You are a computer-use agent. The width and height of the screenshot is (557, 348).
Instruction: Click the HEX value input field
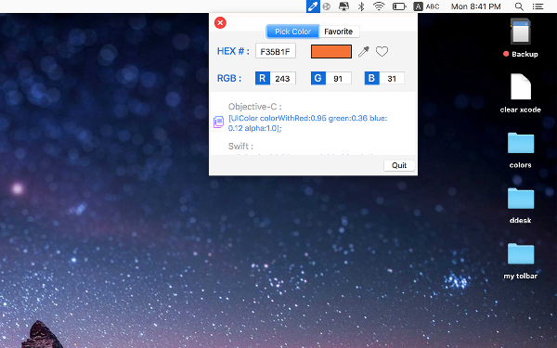(x=276, y=51)
